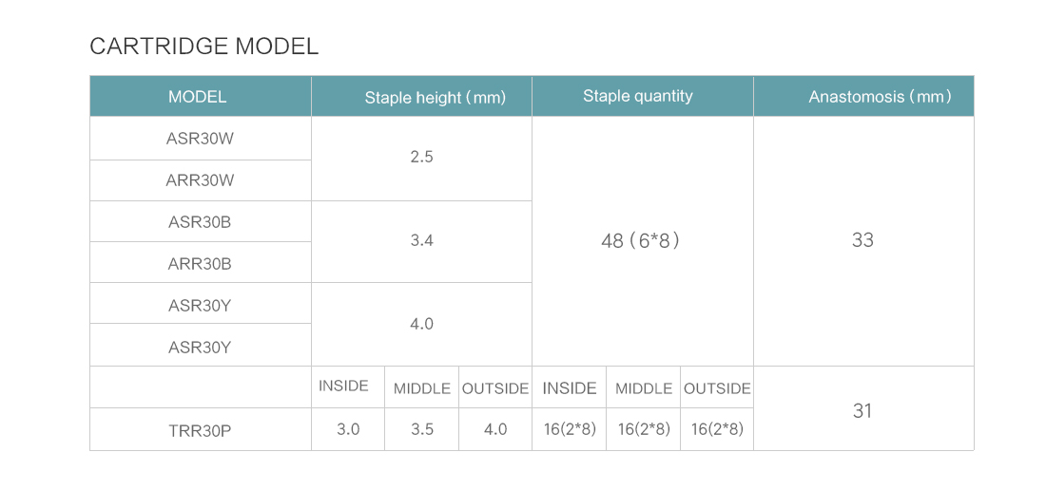Viewport: 1046px width, 490px height.
Task: Select the ASR30B model cell
Action: click(x=201, y=221)
